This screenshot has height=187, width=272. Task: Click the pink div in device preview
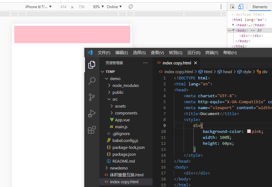[72, 34]
